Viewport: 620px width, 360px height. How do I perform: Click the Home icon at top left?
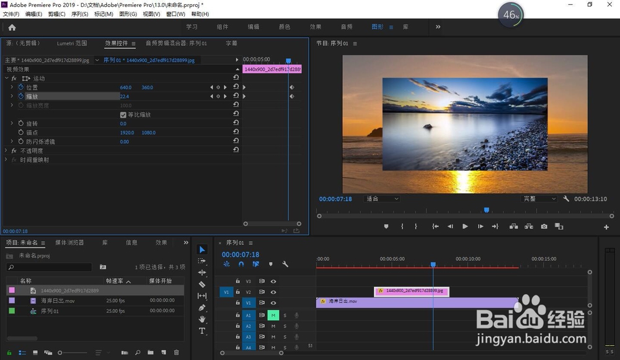pos(12,27)
